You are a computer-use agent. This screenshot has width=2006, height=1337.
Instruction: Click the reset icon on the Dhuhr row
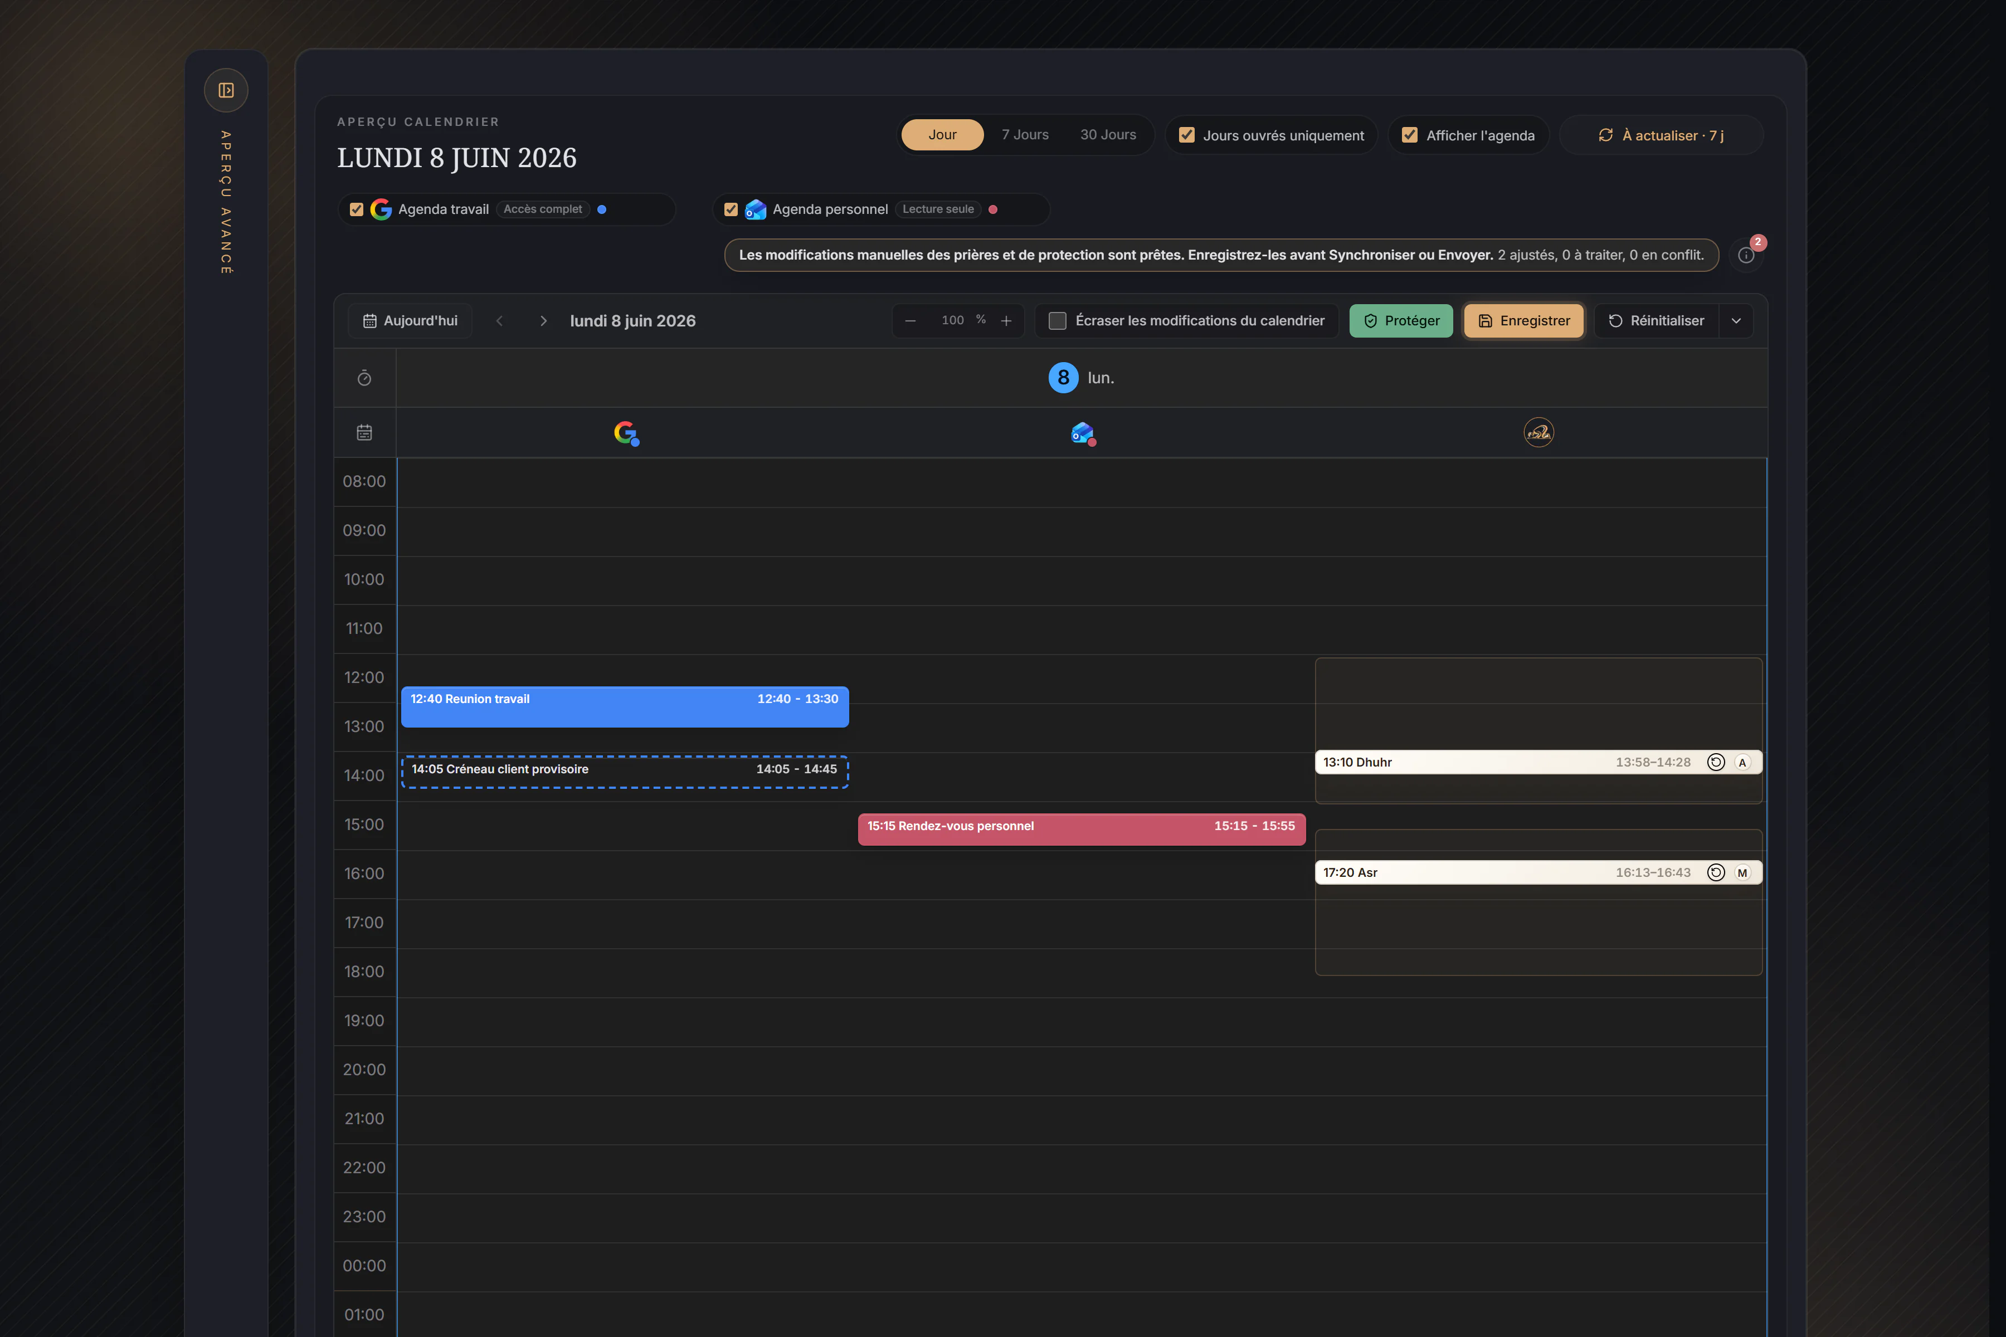pyautogui.click(x=1716, y=762)
